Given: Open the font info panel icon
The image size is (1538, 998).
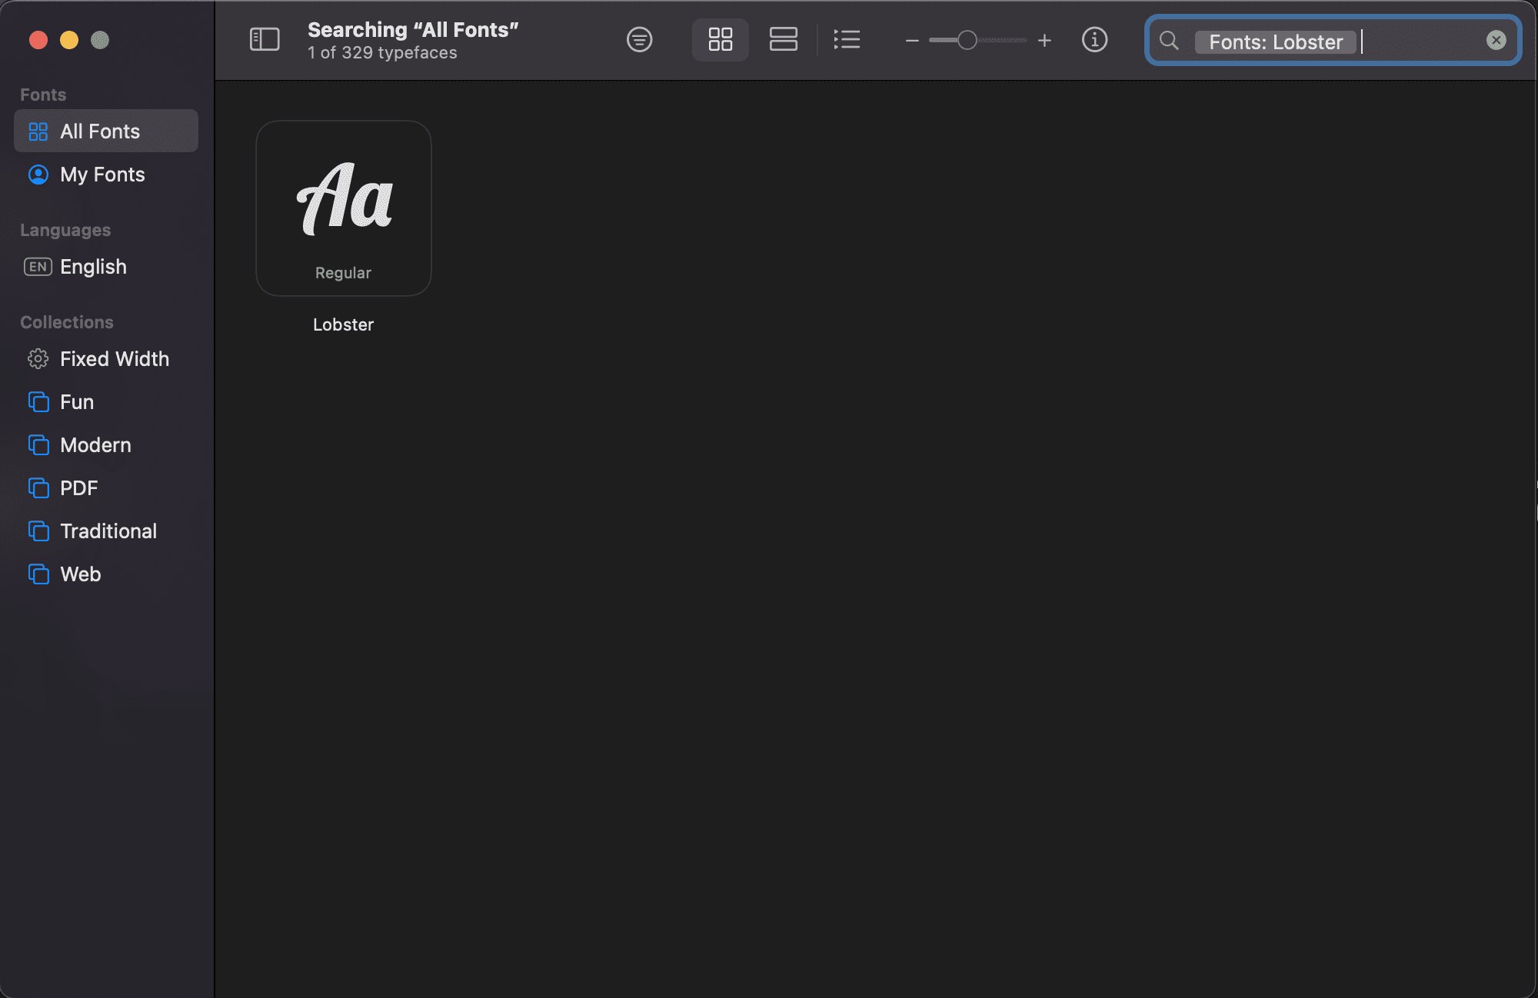Looking at the screenshot, I should (x=1095, y=39).
